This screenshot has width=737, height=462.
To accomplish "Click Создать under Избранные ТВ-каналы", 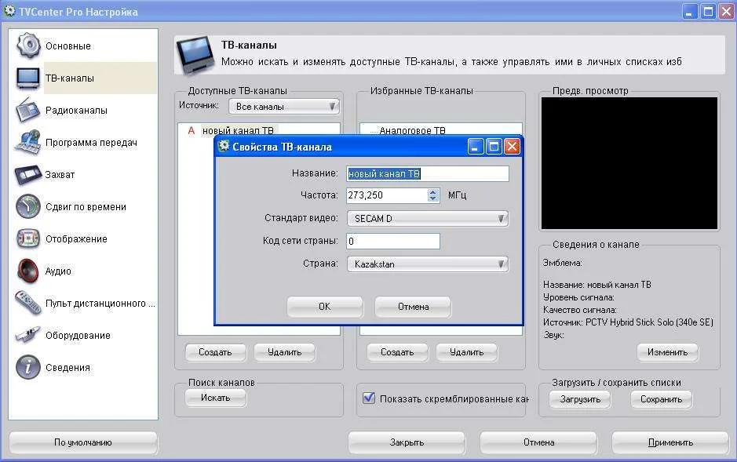I will click(397, 352).
